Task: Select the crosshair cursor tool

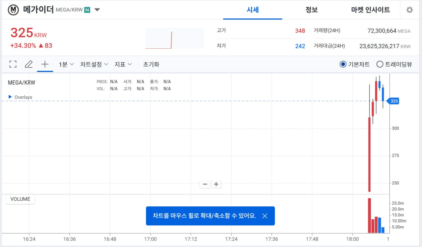Action: coord(45,64)
